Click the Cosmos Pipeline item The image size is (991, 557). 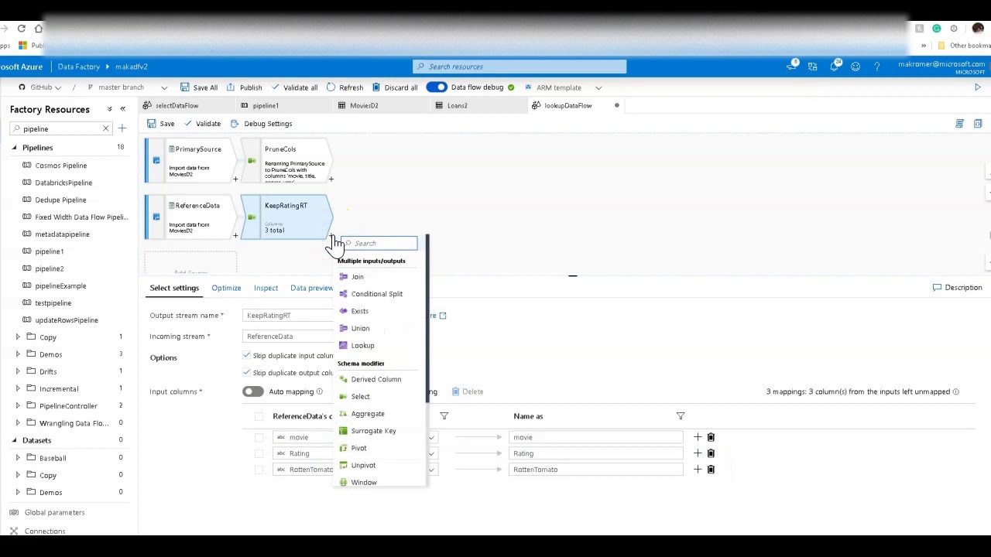(x=61, y=166)
